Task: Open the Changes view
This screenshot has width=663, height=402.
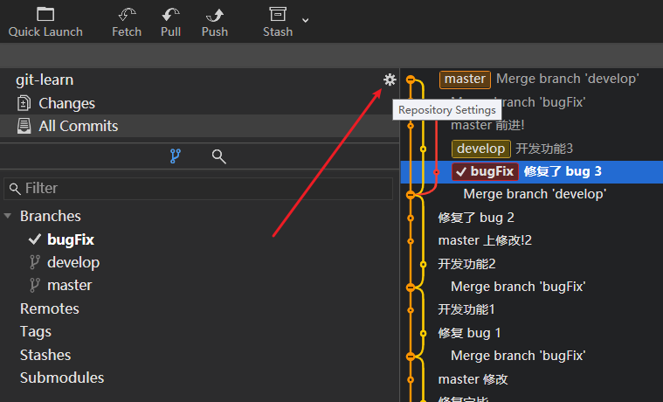Action: click(x=66, y=103)
